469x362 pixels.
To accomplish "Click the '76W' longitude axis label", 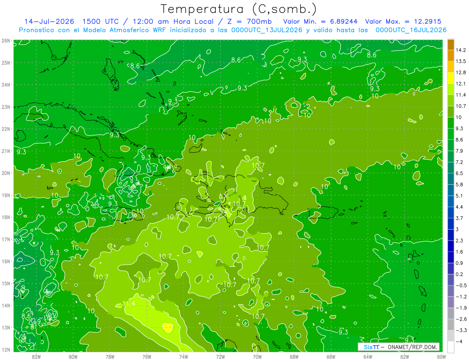I will coord(147,357).
